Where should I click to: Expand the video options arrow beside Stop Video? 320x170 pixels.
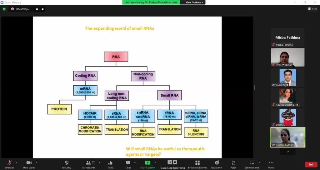click(x=37, y=162)
